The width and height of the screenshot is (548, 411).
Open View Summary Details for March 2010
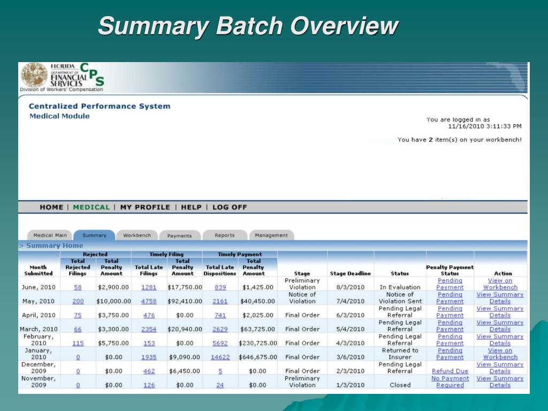(x=500, y=326)
